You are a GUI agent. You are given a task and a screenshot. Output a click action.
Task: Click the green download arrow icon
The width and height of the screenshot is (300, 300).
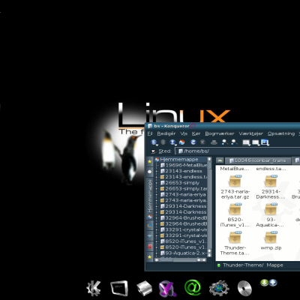[264, 283]
